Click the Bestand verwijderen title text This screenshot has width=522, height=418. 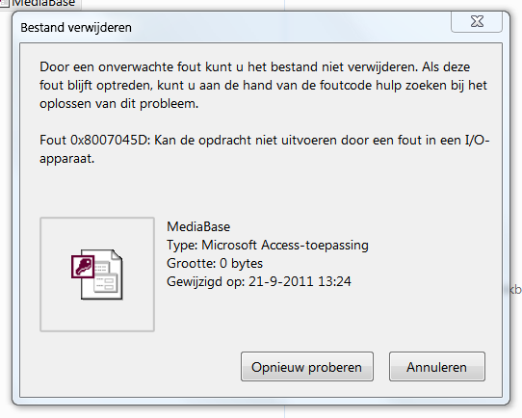(76, 28)
